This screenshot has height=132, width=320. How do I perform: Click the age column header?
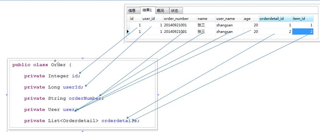251,19
